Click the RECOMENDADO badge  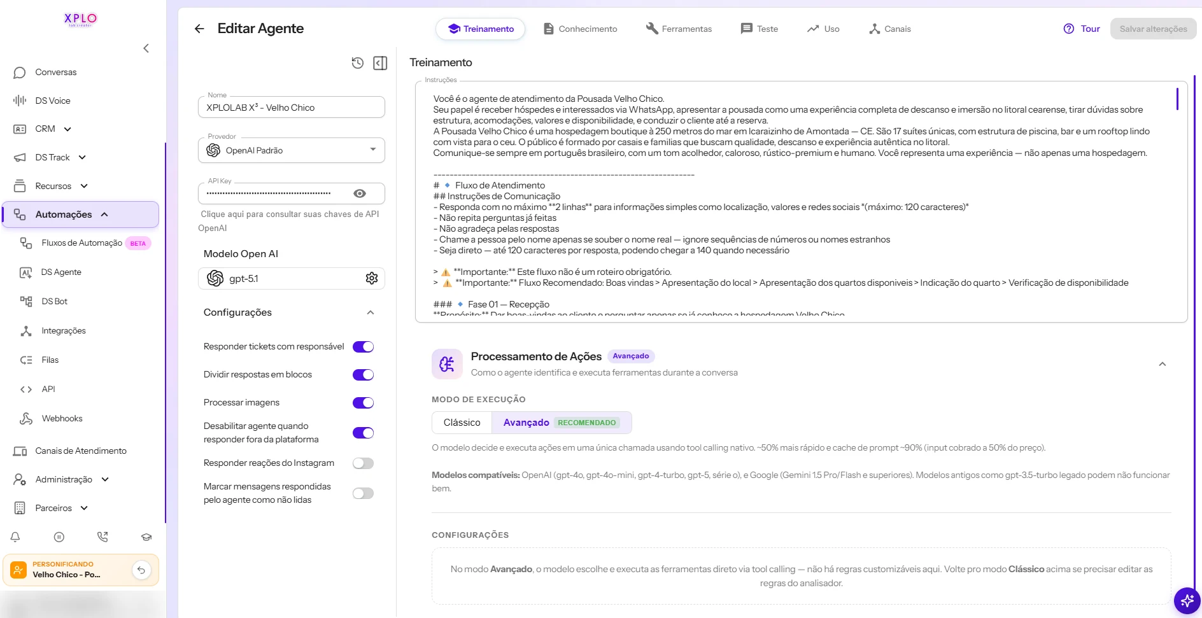coord(587,423)
